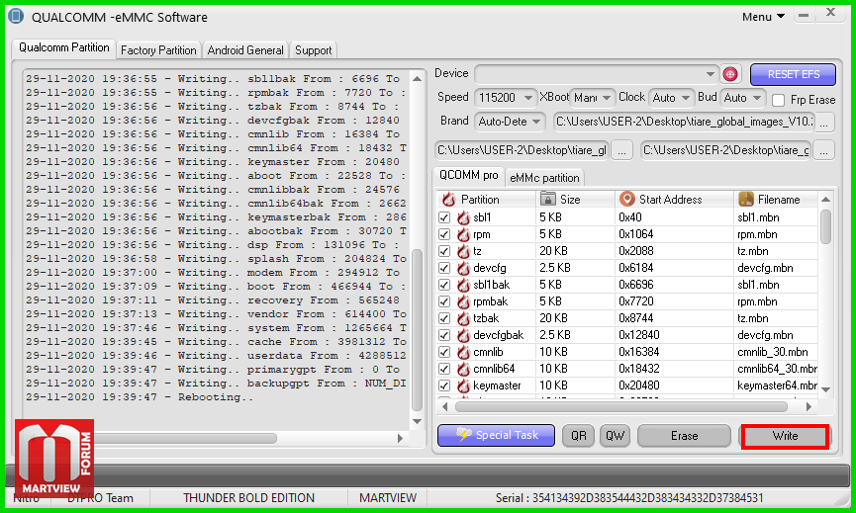Image resolution: width=856 pixels, height=513 pixels.
Task: Click the bottom progress bar
Action: 428,474
